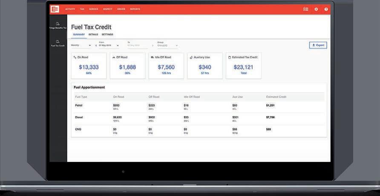The height and width of the screenshot is (196, 380).
Task: Click the Aux Use column header
Action: coord(238,97)
